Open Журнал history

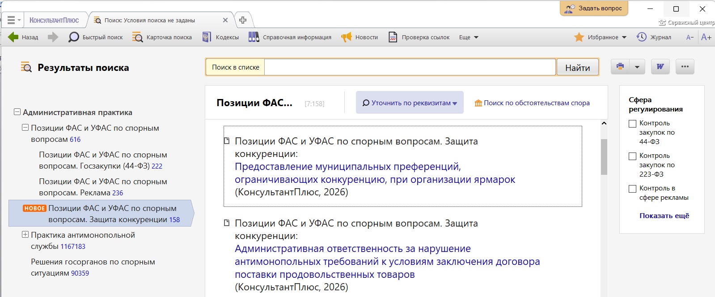[x=654, y=37]
